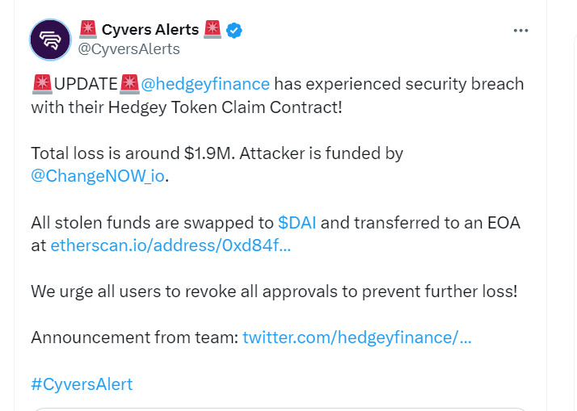Open the three-dot more options menu
Screen dimensions: 577x411
click(521, 30)
